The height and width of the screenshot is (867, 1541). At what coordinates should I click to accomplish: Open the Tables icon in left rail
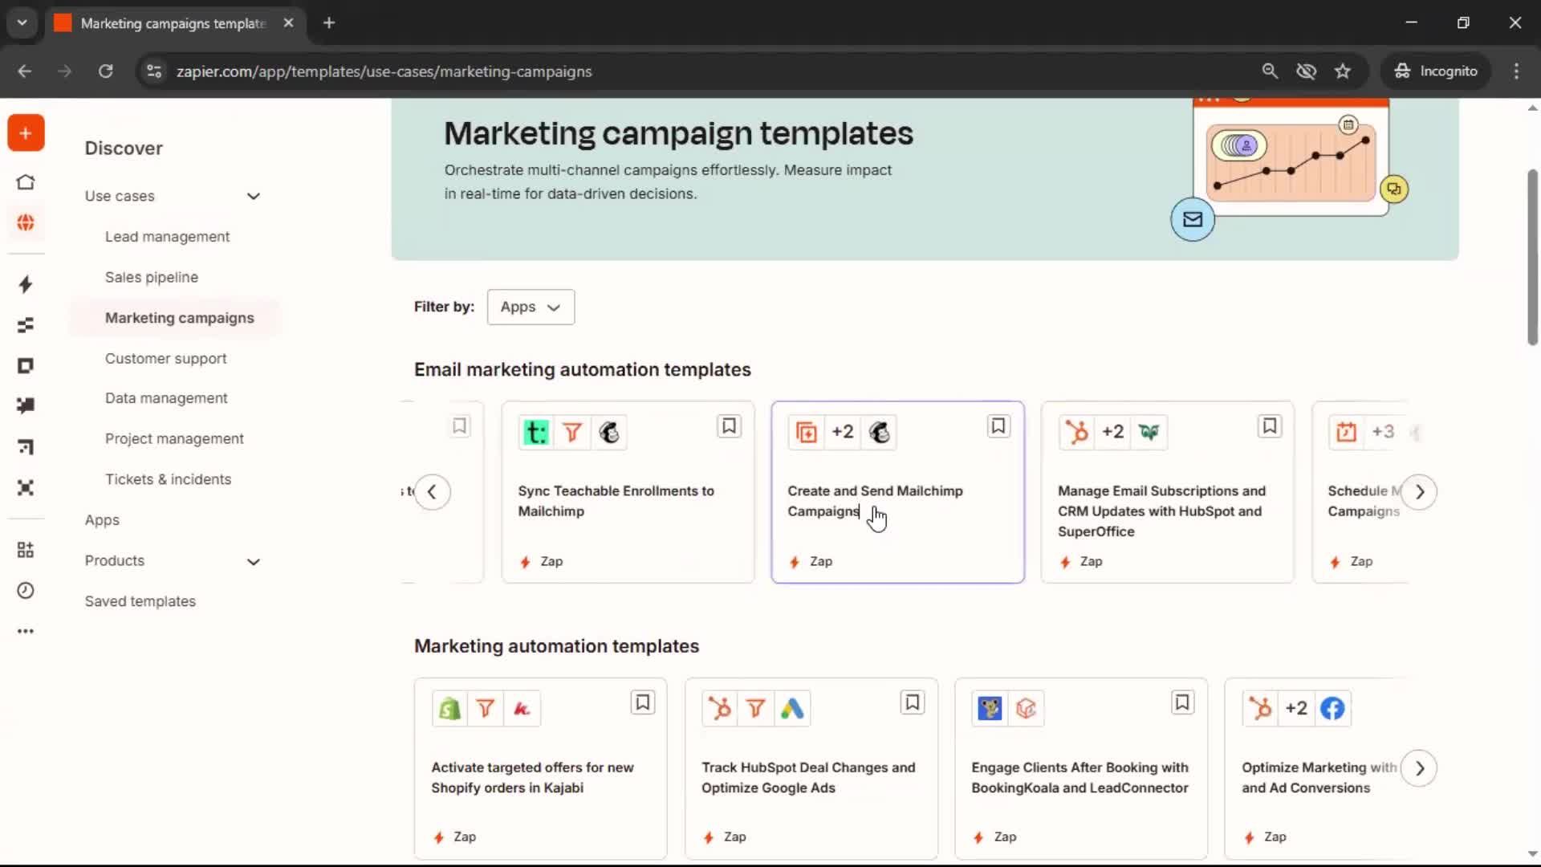[x=26, y=325]
